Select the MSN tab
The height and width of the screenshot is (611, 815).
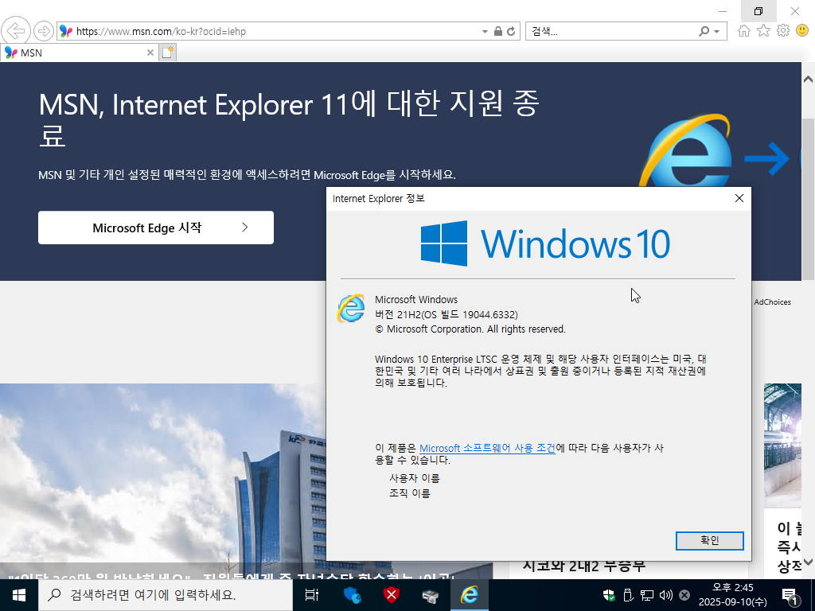[78, 53]
